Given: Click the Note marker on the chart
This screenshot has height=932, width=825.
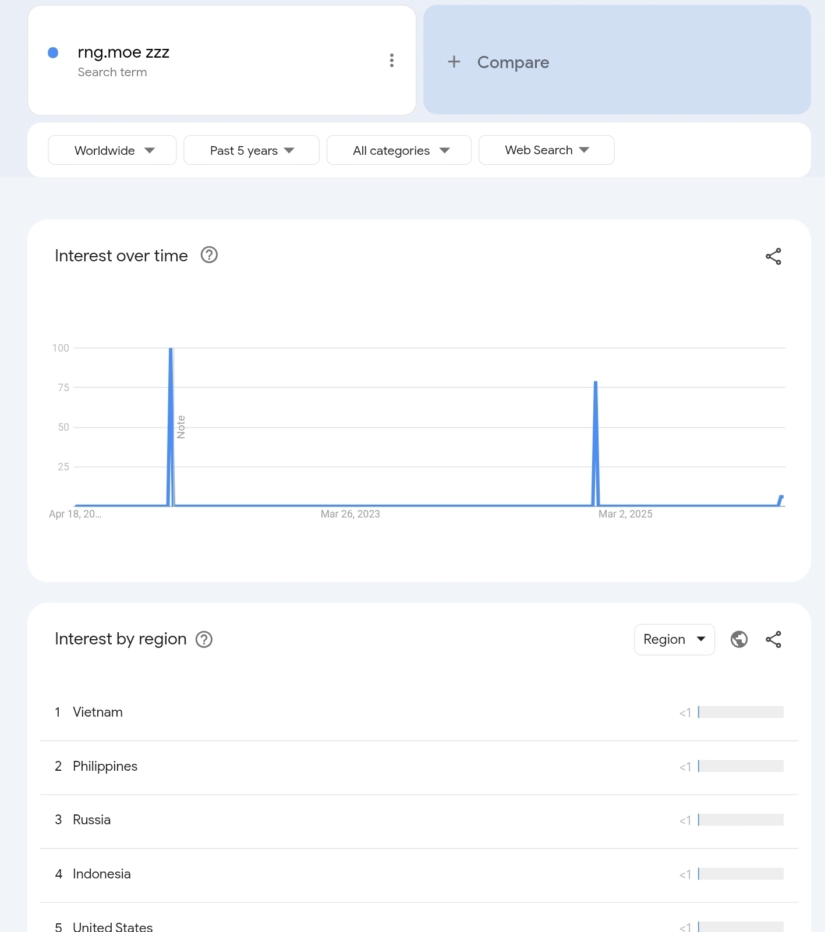Looking at the screenshot, I should [x=181, y=427].
